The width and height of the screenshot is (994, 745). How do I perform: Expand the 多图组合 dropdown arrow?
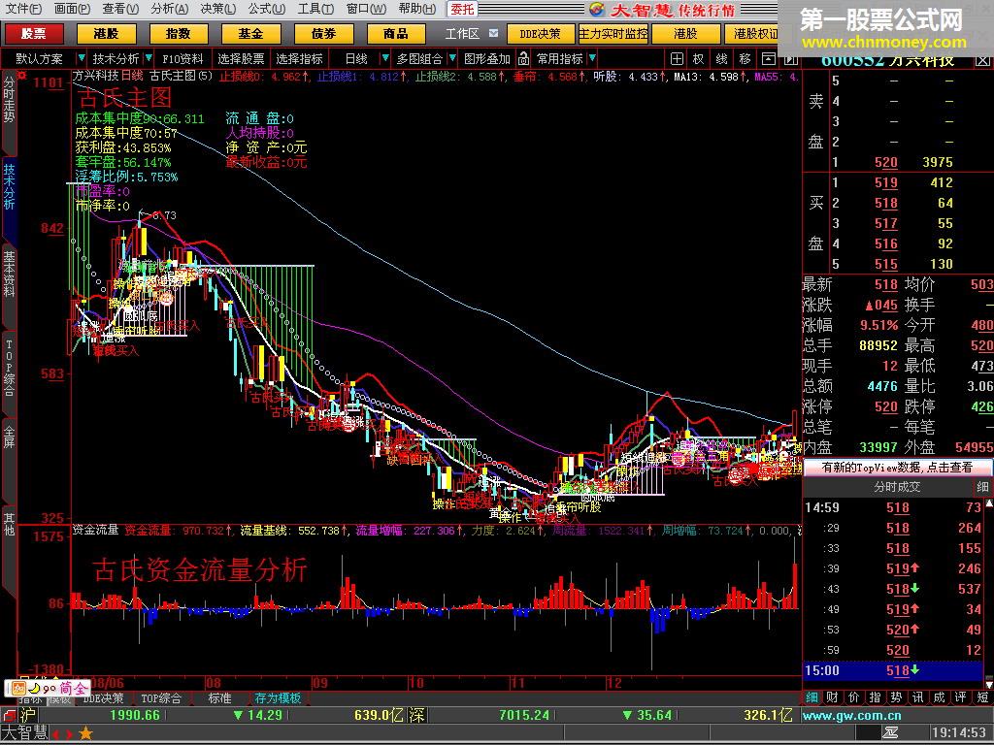click(x=452, y=58)
